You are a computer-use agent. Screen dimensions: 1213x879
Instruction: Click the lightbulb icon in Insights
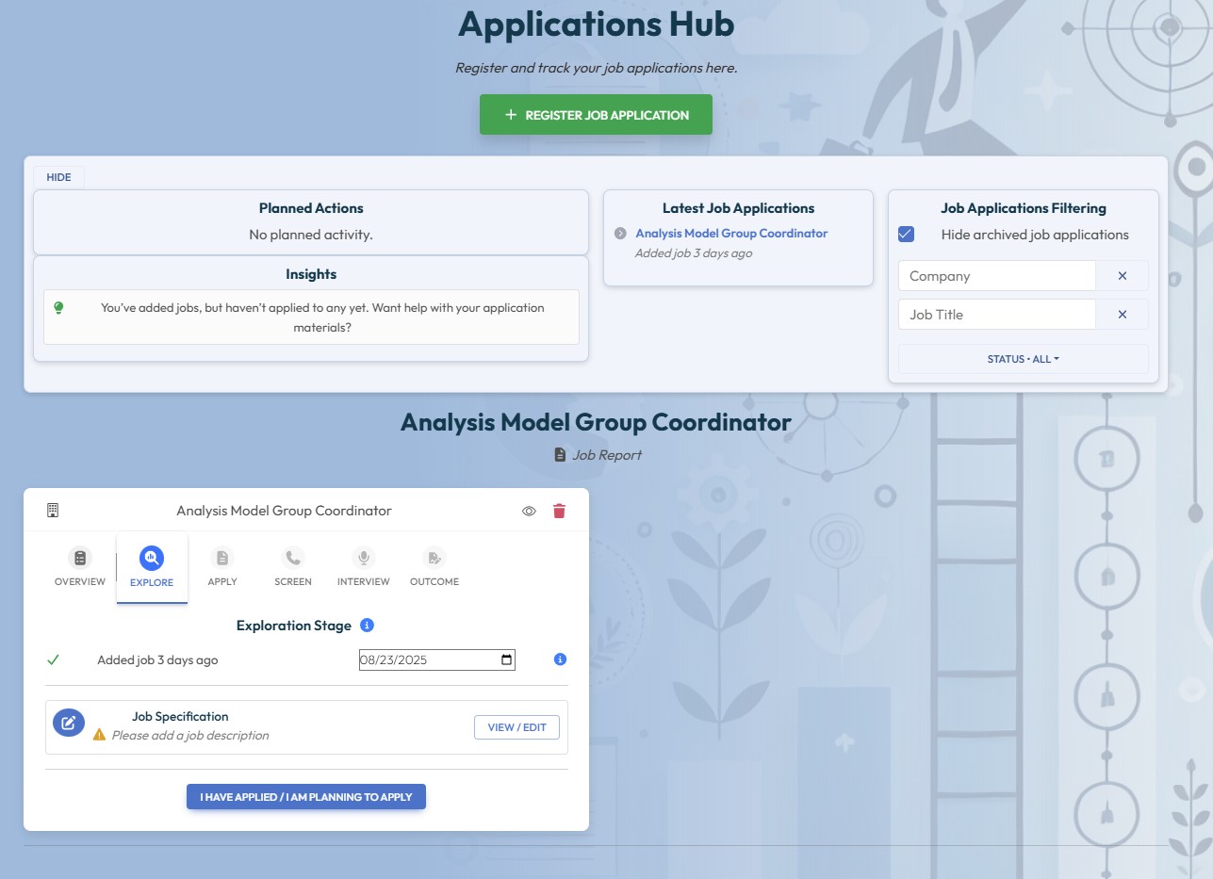58,308
